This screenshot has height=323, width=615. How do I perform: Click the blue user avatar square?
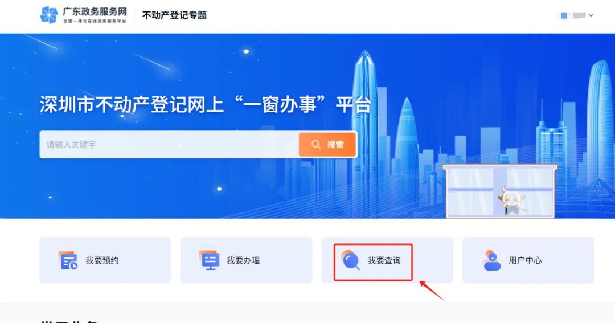(x=564, y=15)
